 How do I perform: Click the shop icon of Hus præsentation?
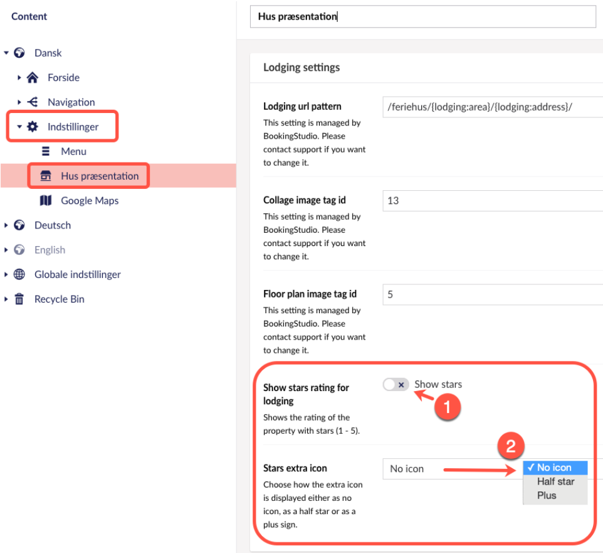click(x=46, y=176)
